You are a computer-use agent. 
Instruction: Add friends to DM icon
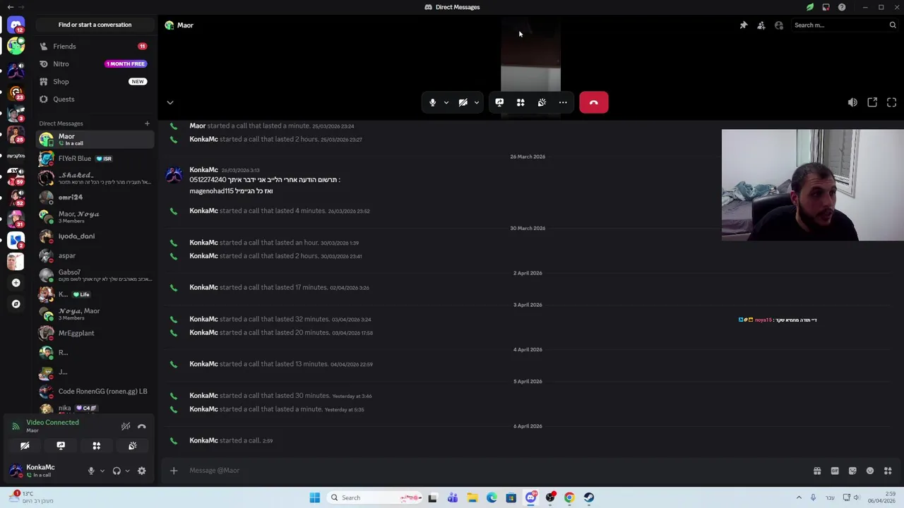coord(761,25)
